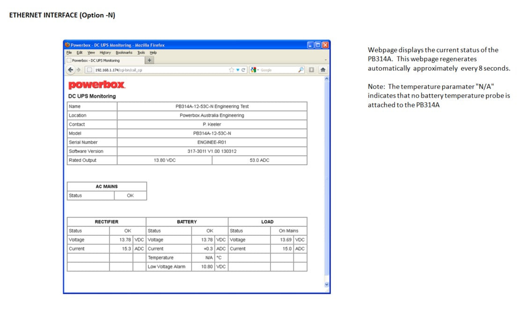Open a new tab with plus button
Viewport: 527px width, 322px height.
click(x=150, y=60)
